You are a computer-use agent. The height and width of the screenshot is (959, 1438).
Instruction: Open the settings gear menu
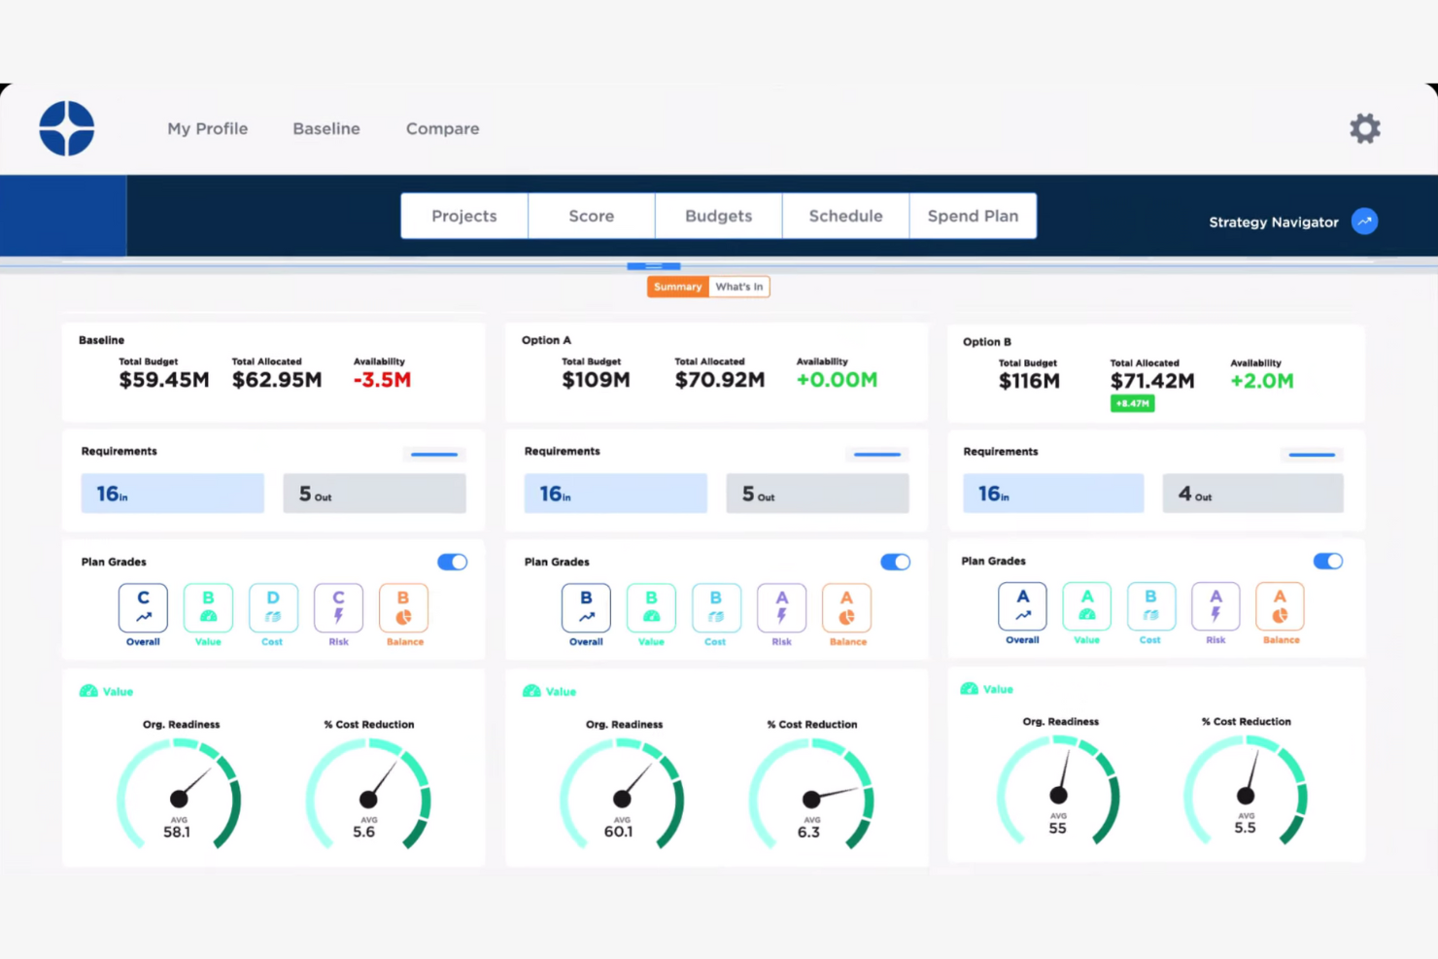coord(1365,127)
